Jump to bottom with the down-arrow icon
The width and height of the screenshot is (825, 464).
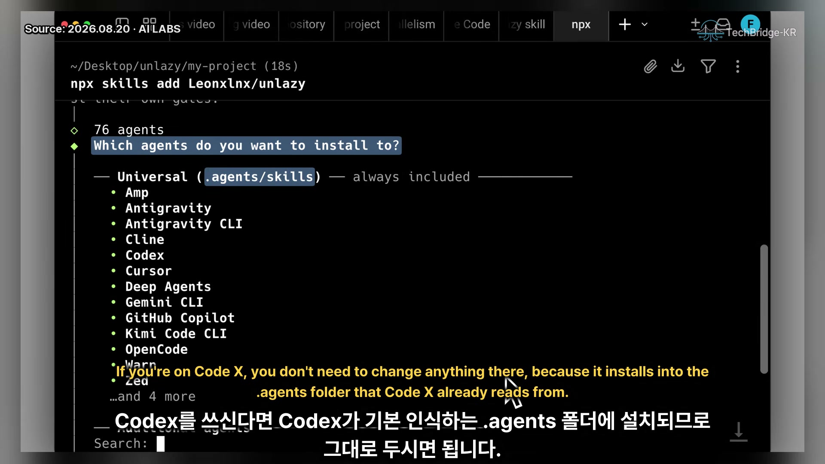click(739, 432)
